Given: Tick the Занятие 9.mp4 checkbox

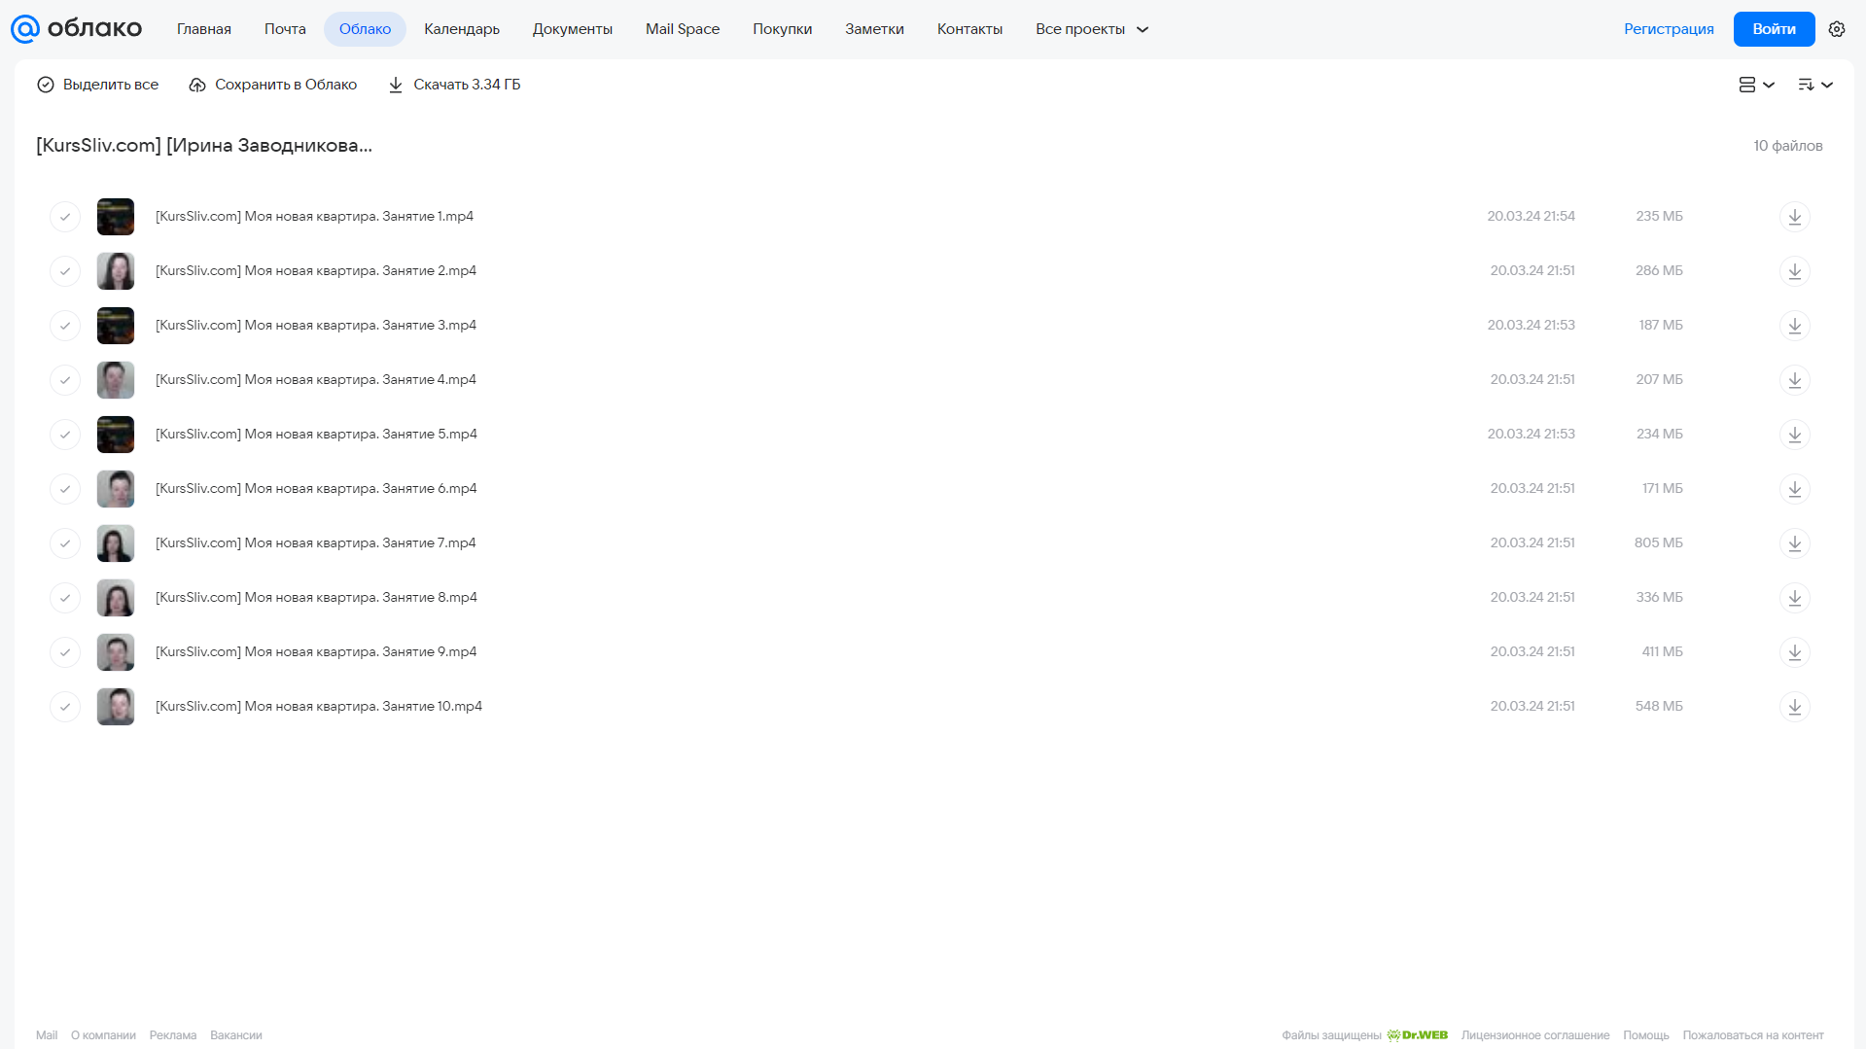Looking at the screenshot, I should coord(65,652).
